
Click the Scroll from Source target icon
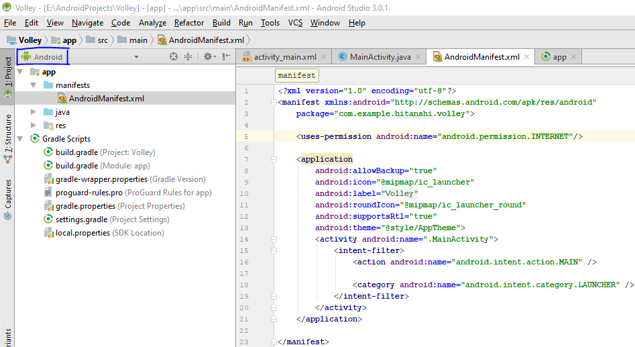coord(174,57)
